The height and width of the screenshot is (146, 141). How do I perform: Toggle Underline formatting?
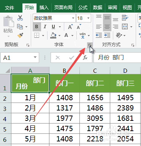(54, 27)
